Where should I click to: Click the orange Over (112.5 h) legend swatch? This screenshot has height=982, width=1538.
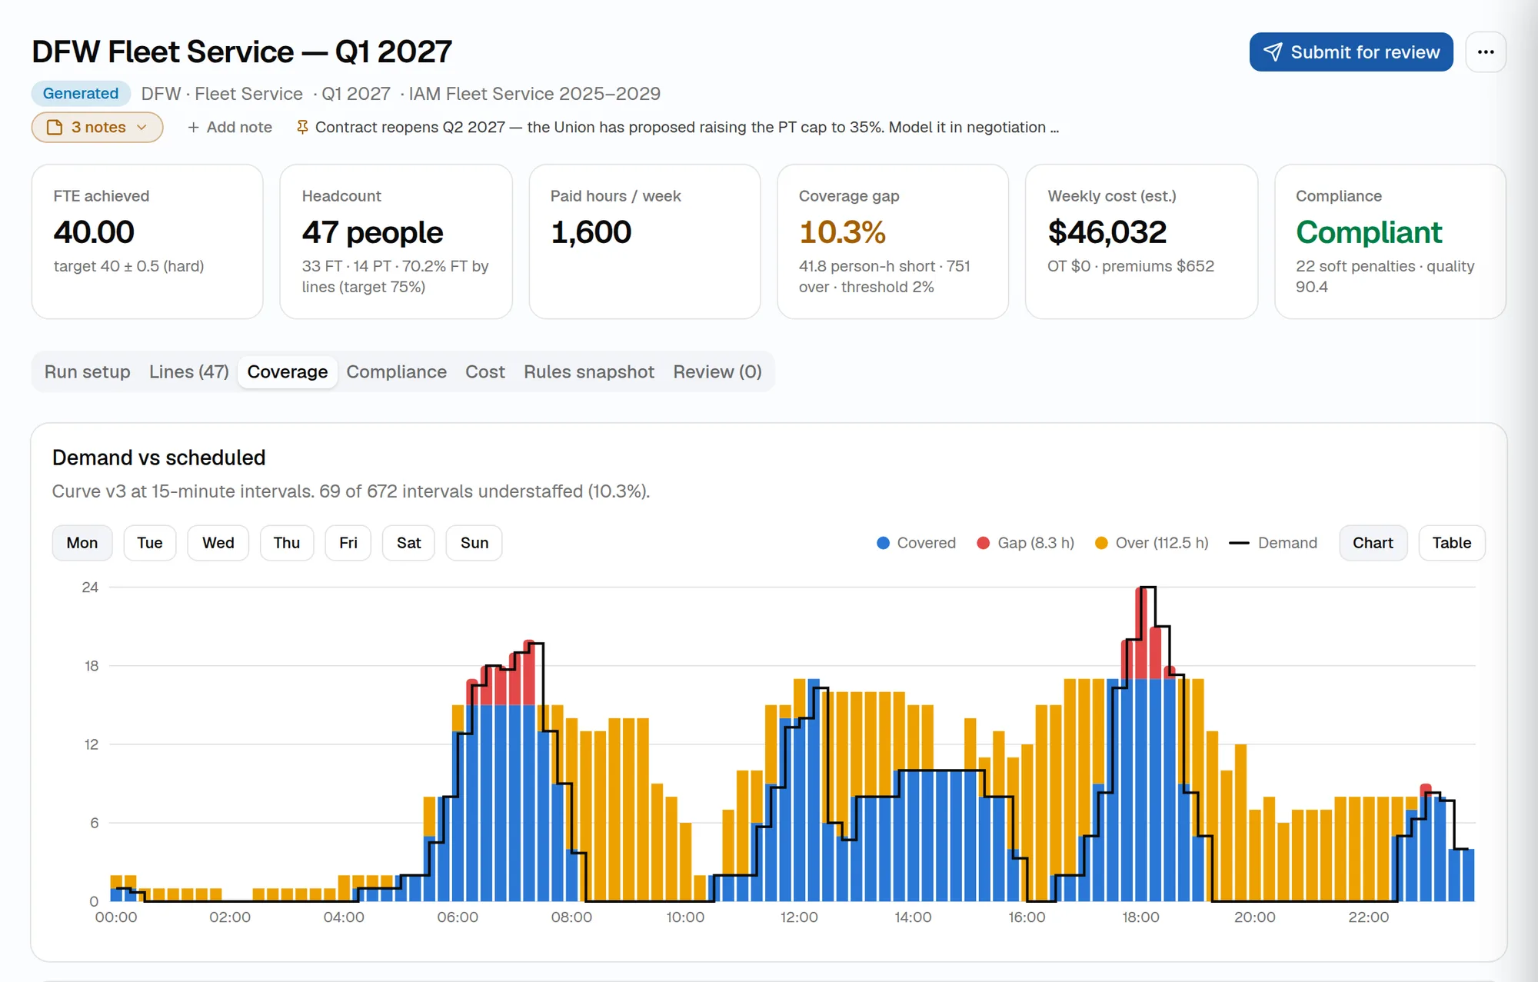[1101, 543]
